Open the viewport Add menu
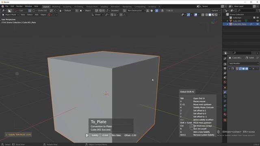This screenshot has height=146, width=260. click(37, 15)
